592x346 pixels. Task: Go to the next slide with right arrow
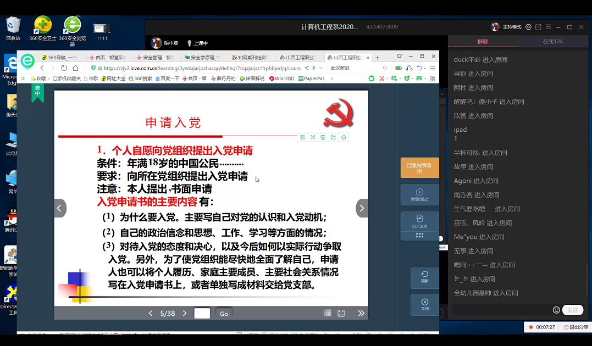(362, 208)
